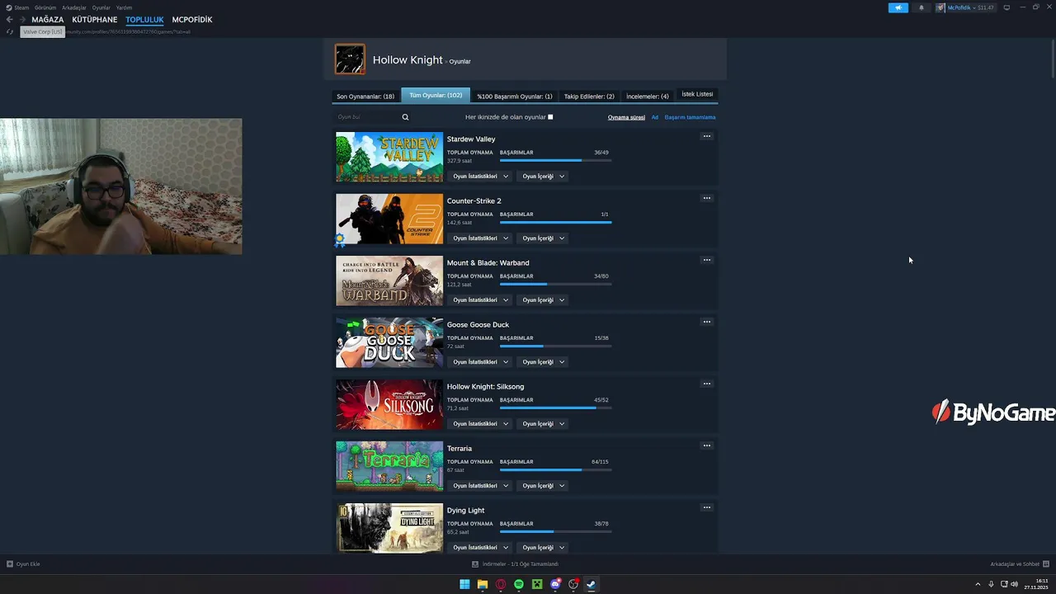Viewport: 1056px width, 594px height.
Task: Click Stardew Valley achievements progress bar
Action: pos(555,160)
